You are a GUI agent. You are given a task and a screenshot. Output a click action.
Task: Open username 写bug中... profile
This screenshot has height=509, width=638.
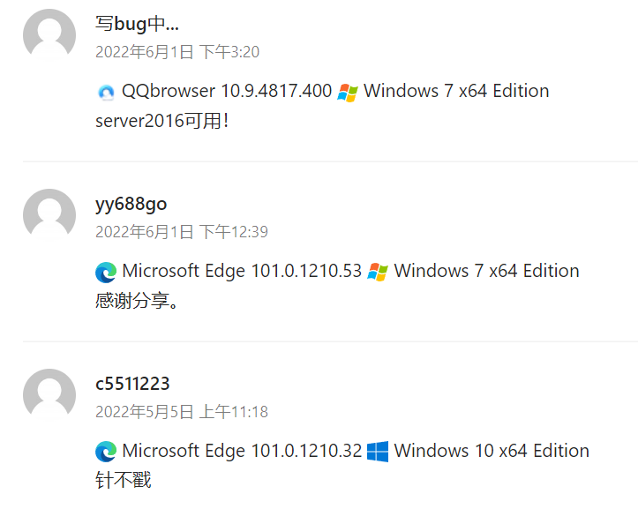pyautogui.click(x=137, y=24)
